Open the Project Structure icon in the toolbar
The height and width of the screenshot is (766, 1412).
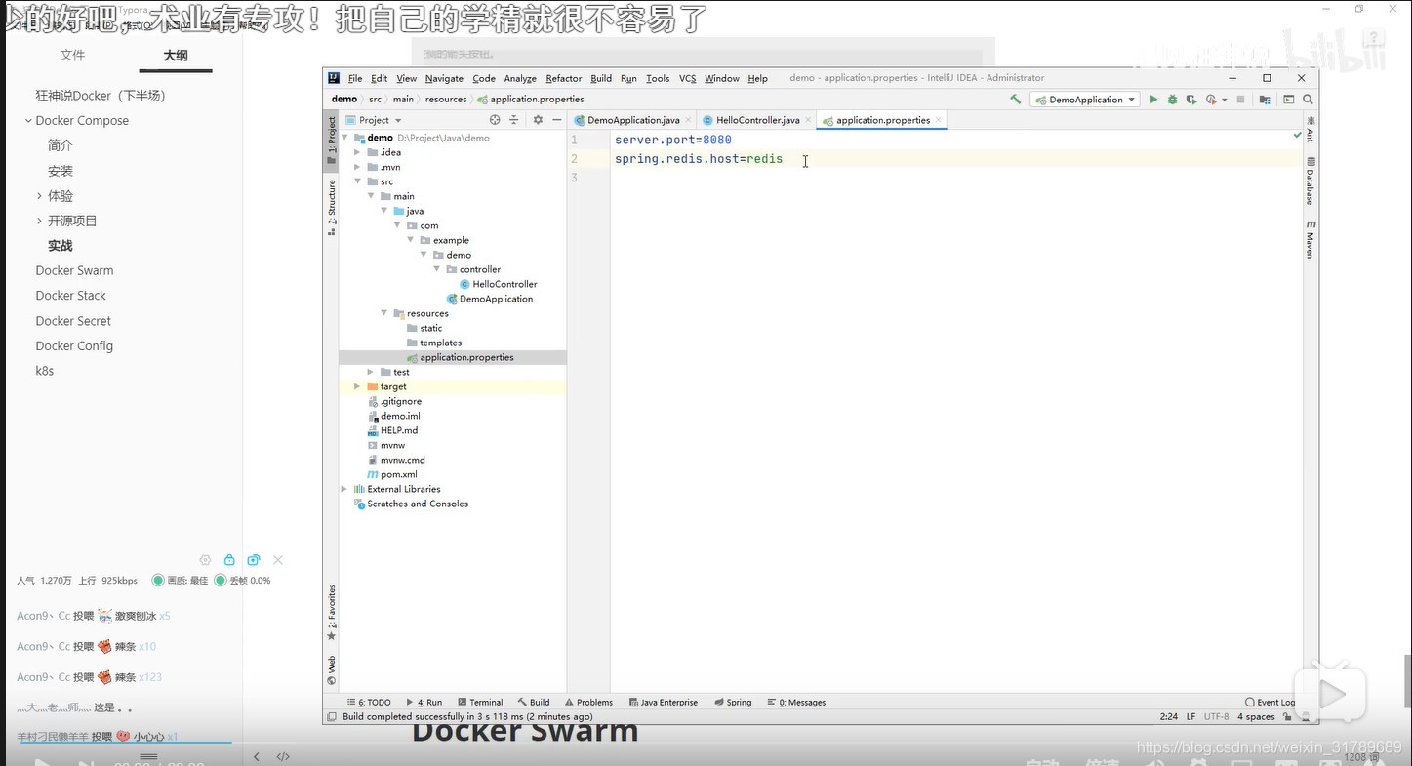tap(1265, 100)
